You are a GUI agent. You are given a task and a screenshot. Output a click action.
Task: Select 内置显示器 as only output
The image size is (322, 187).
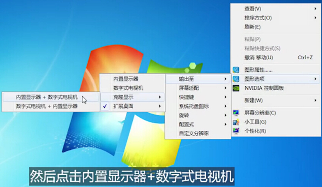(x=126, y=79)
